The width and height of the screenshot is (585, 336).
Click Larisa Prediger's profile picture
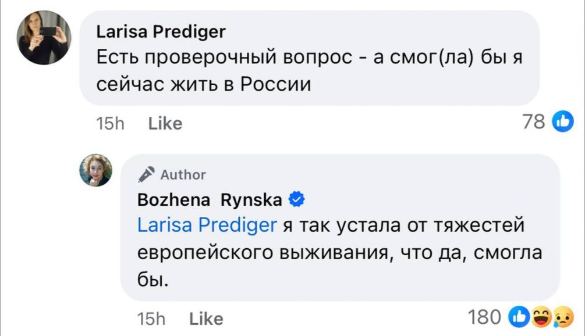(44, 38)
